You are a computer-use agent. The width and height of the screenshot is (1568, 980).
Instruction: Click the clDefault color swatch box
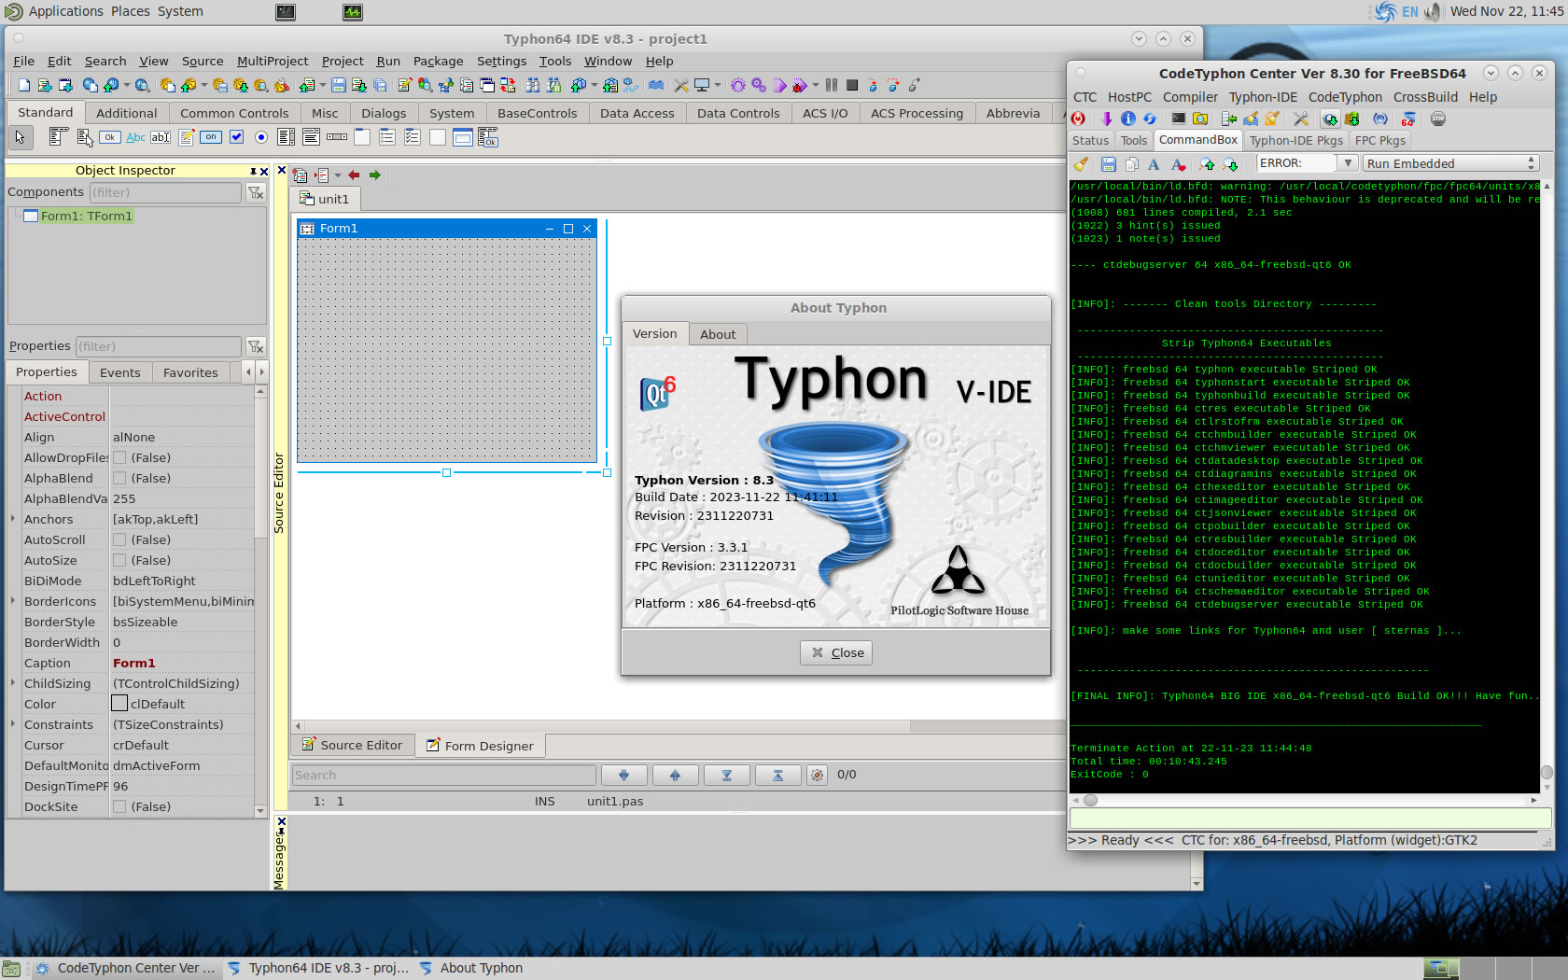pyautogui.click(x=119, y=704)
